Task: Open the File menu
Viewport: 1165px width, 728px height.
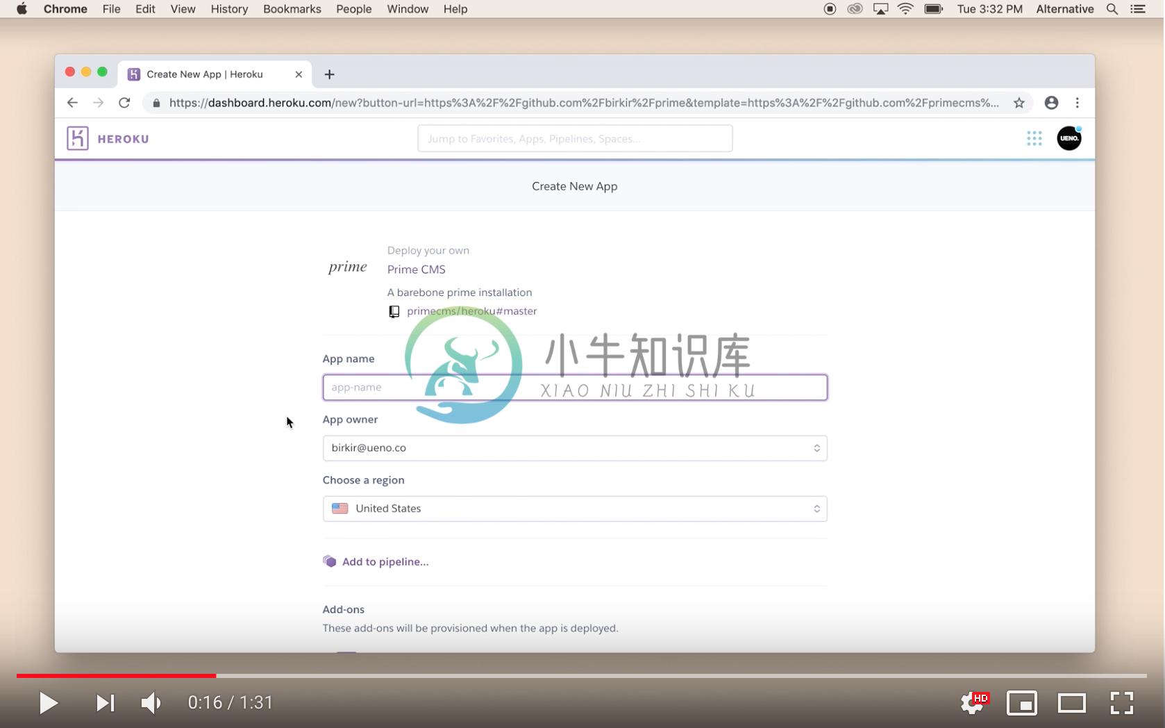Action: [111, 9]
